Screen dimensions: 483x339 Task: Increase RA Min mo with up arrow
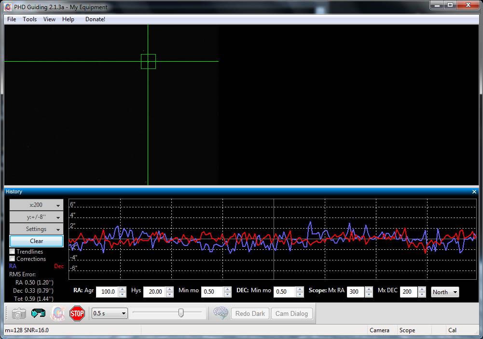point(228,289)
